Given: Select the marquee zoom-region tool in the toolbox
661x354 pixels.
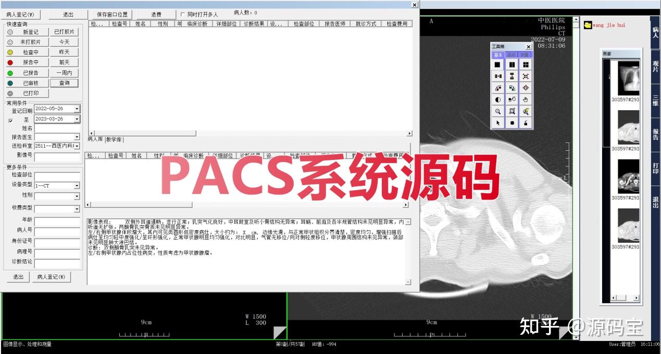Looking at the screenshot, I should 512,111.
